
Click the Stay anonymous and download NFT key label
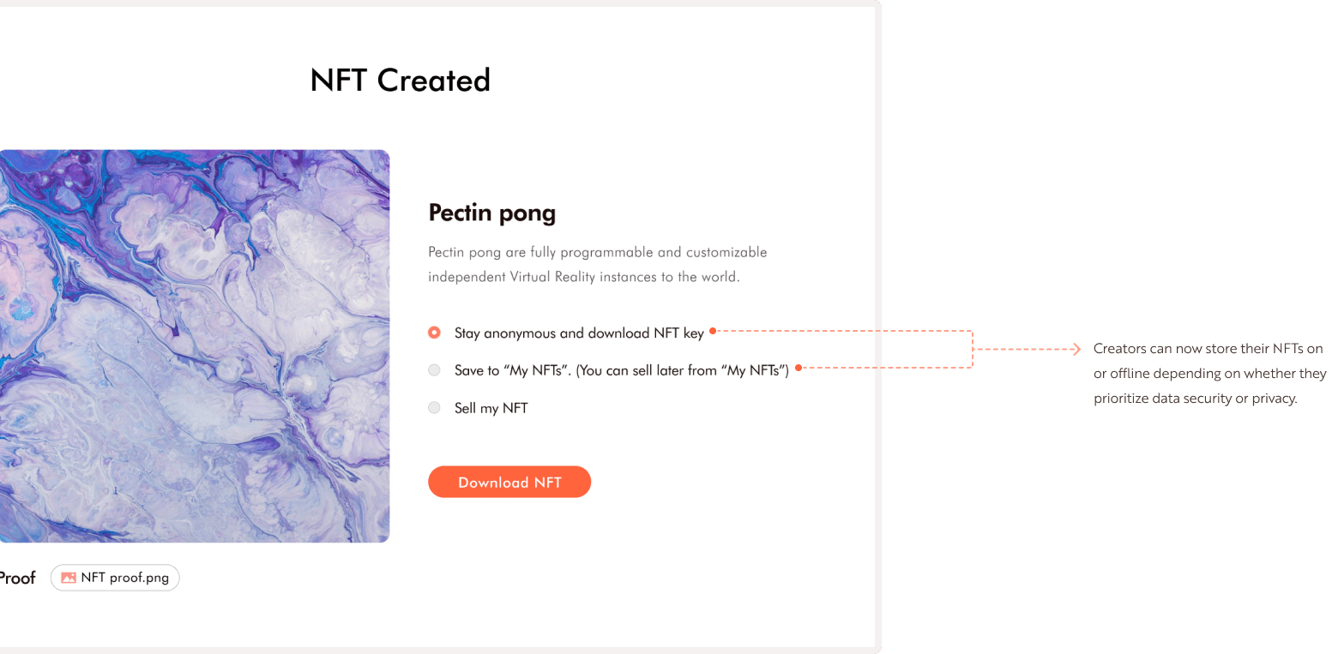[579, 333]
